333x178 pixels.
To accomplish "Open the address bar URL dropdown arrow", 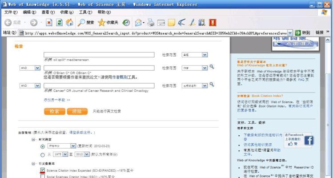I will coord(290,33).
